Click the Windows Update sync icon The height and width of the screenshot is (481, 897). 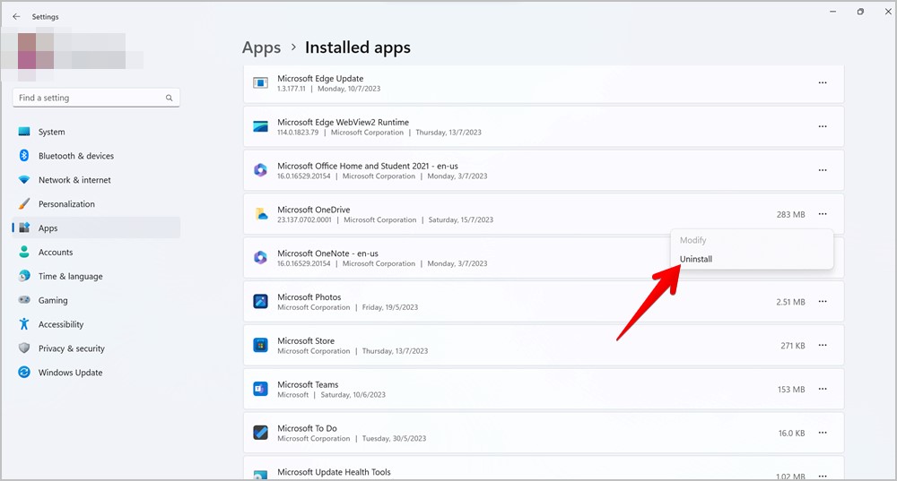click(24, 372)
